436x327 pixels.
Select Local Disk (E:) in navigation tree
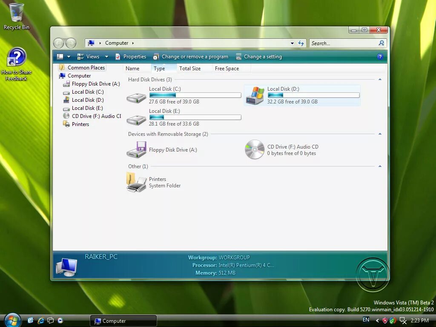[x=83, y=108]
